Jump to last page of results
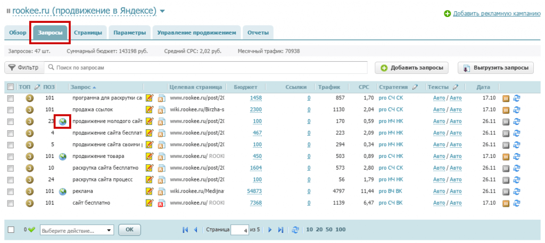Viewport: 545px width, 243px height. tap(281, 230)
